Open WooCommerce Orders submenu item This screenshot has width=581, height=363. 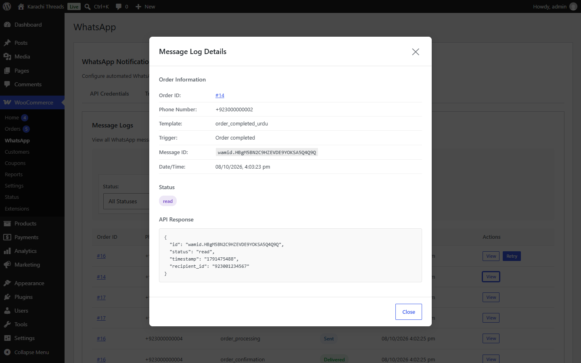[13, 129]
